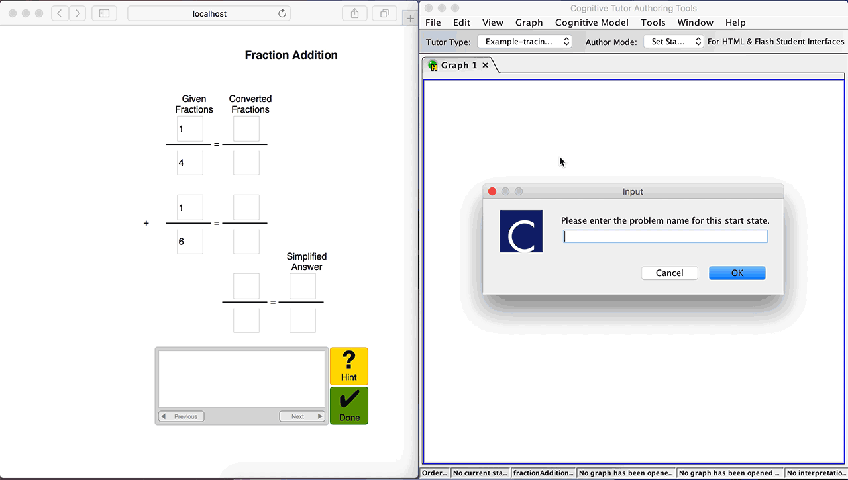
Task: Click the numerator box of the 1/6 fraction
Action: [189, 207]
